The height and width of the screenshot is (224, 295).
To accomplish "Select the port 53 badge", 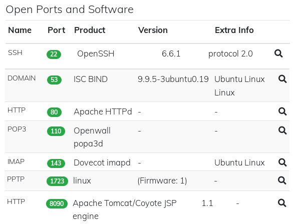I will point(54,80).
